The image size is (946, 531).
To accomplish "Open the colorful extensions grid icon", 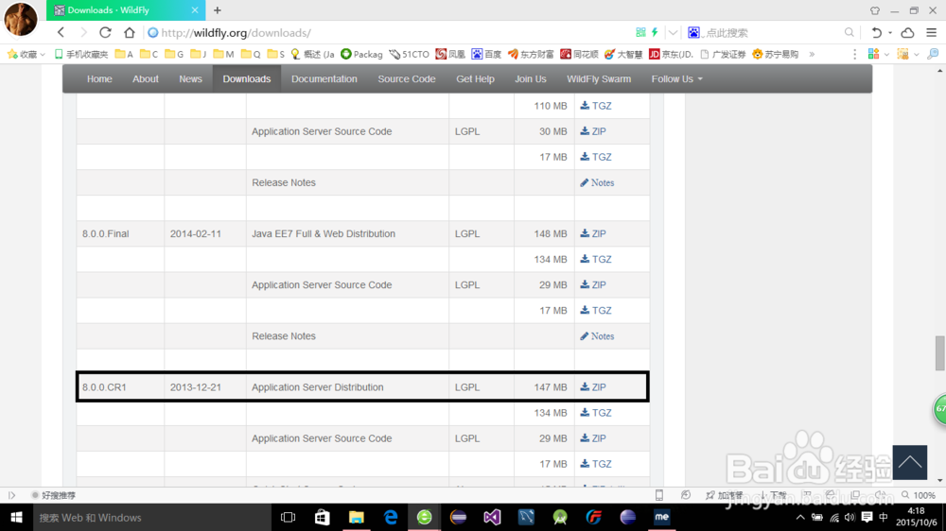I will pos(873,54).
